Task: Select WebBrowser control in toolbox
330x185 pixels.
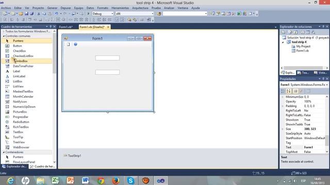Action: [x=21, y=147]
